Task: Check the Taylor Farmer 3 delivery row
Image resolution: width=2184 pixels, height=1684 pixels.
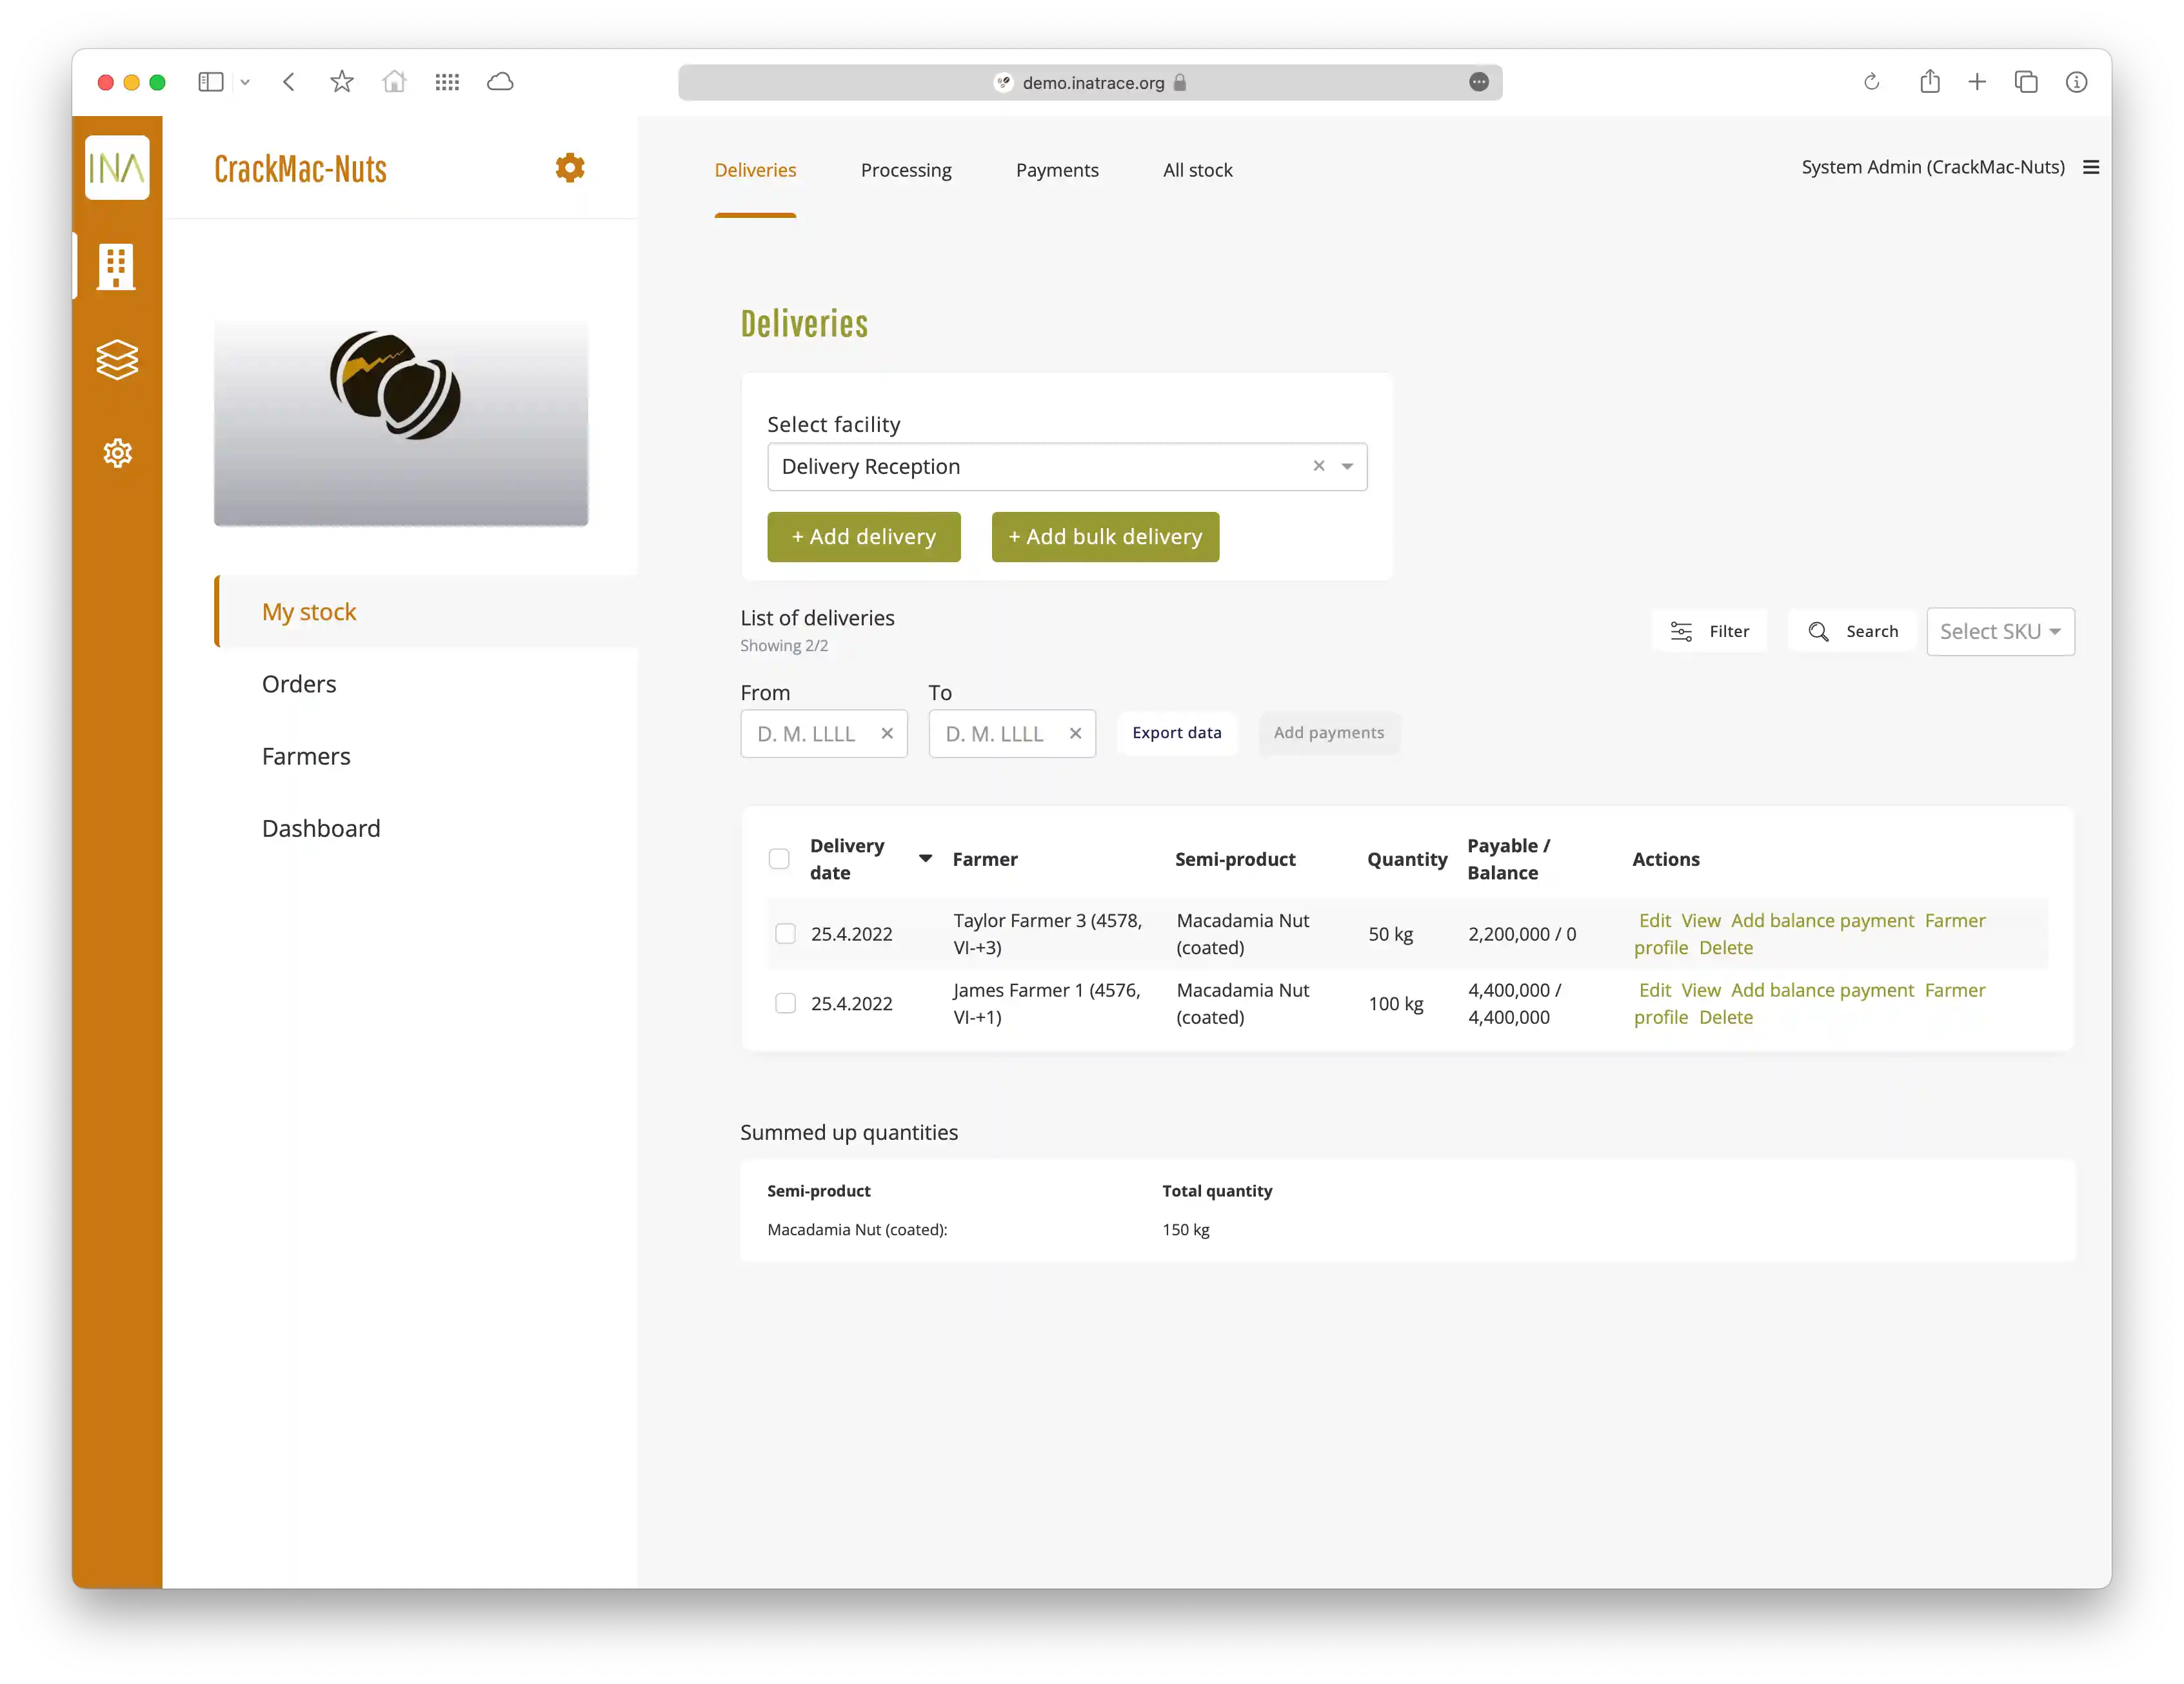Action: click(785, 934)
